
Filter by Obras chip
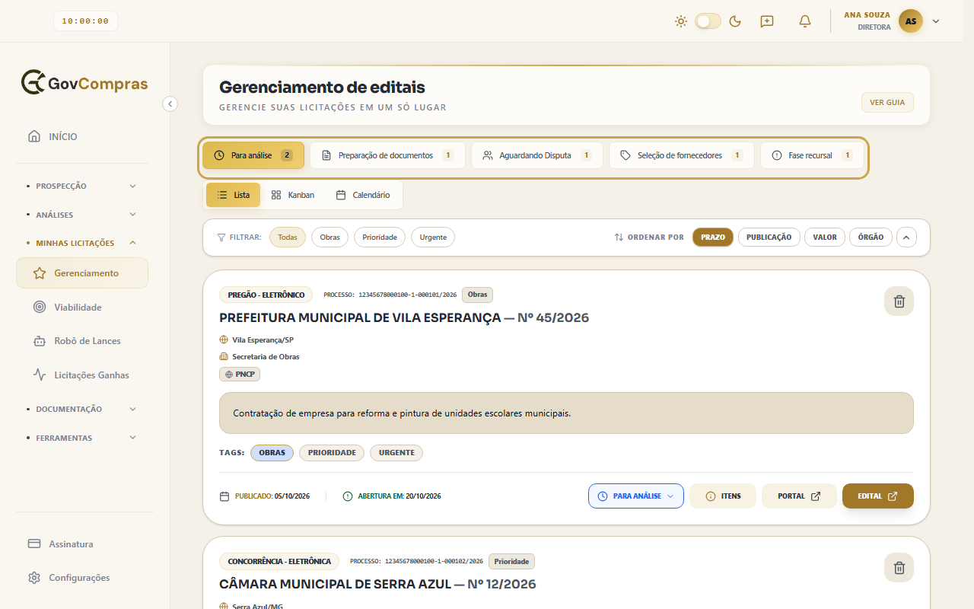pyautogui.click(x=329, y=238)
